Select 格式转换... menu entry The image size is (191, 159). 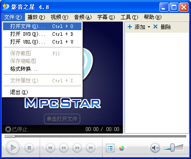pos(42,69)
